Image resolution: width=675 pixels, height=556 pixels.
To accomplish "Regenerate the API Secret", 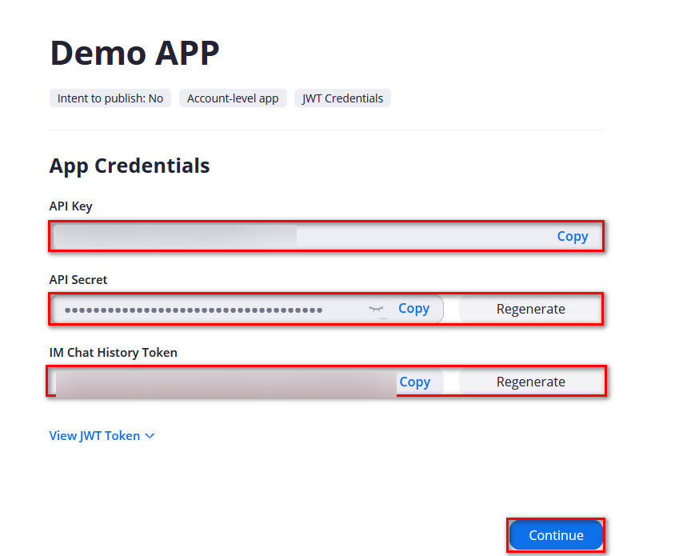I will (530, 309).
